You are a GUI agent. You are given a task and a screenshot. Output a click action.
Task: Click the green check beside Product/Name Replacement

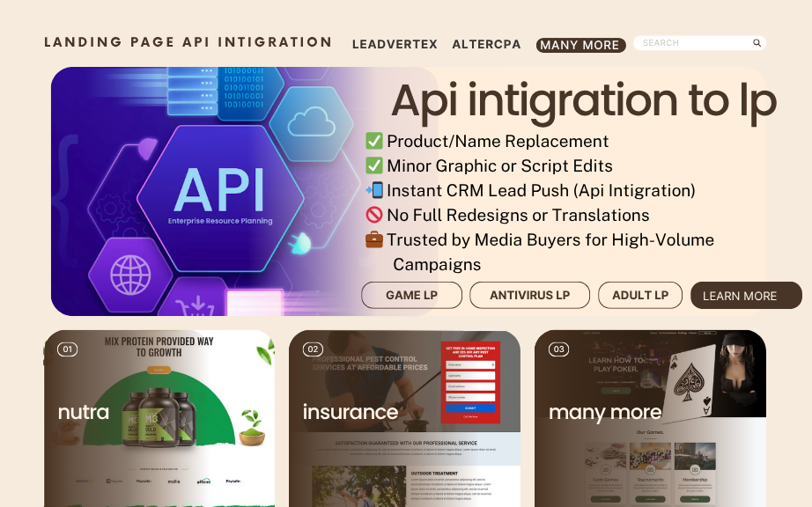point(374,141)
